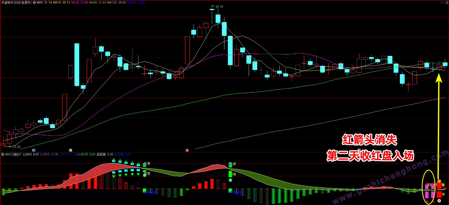Expand the MACD高阶F indicator dropdown chevron
The width and height of the screenshot is (449, 205).
3,154
